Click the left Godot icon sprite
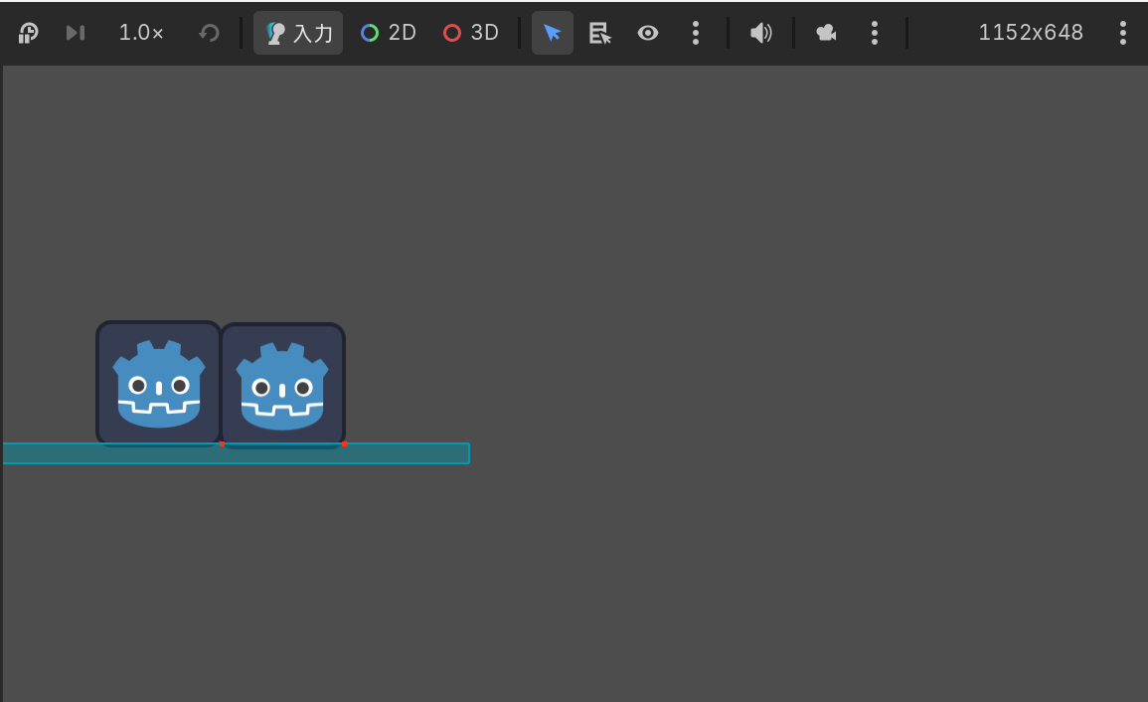 [159, 383]
